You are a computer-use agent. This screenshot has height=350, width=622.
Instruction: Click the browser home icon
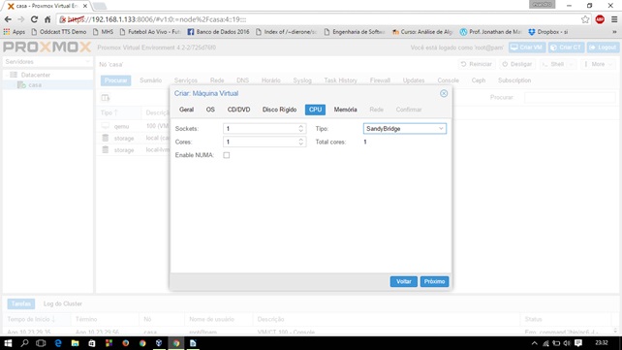point(47,19)
